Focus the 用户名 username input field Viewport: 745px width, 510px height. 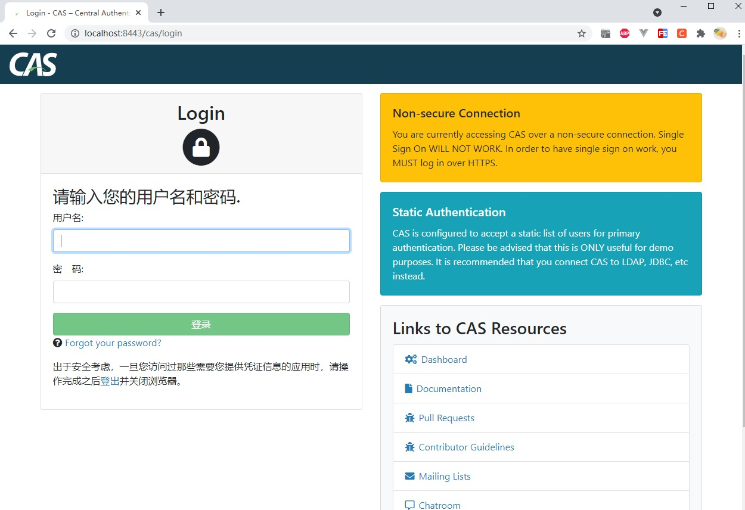click(x=201, y=241)
